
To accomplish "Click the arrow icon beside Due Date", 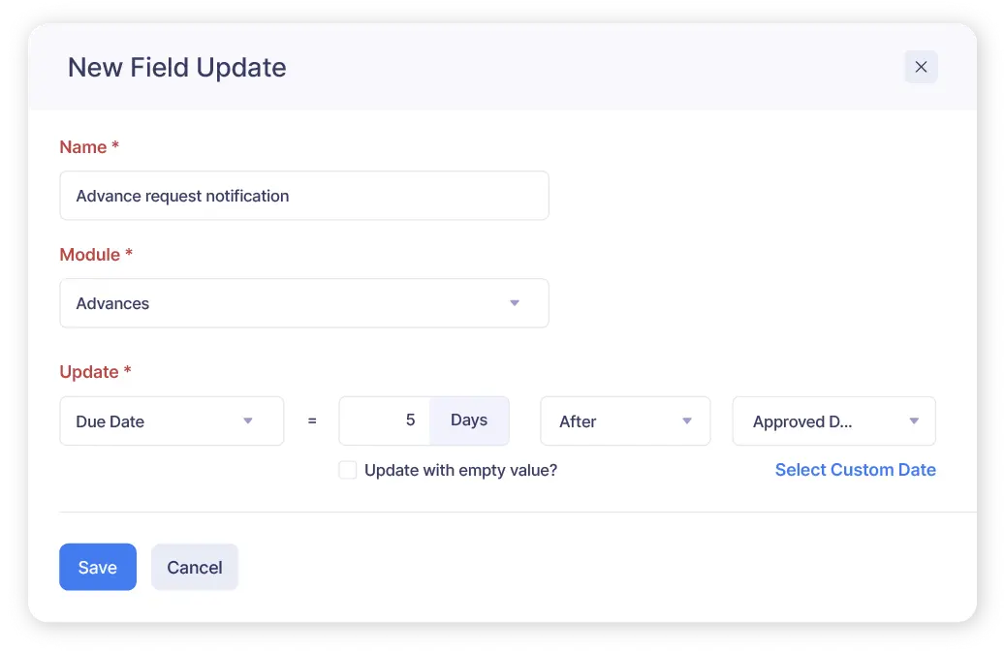I will pos(247,420).
